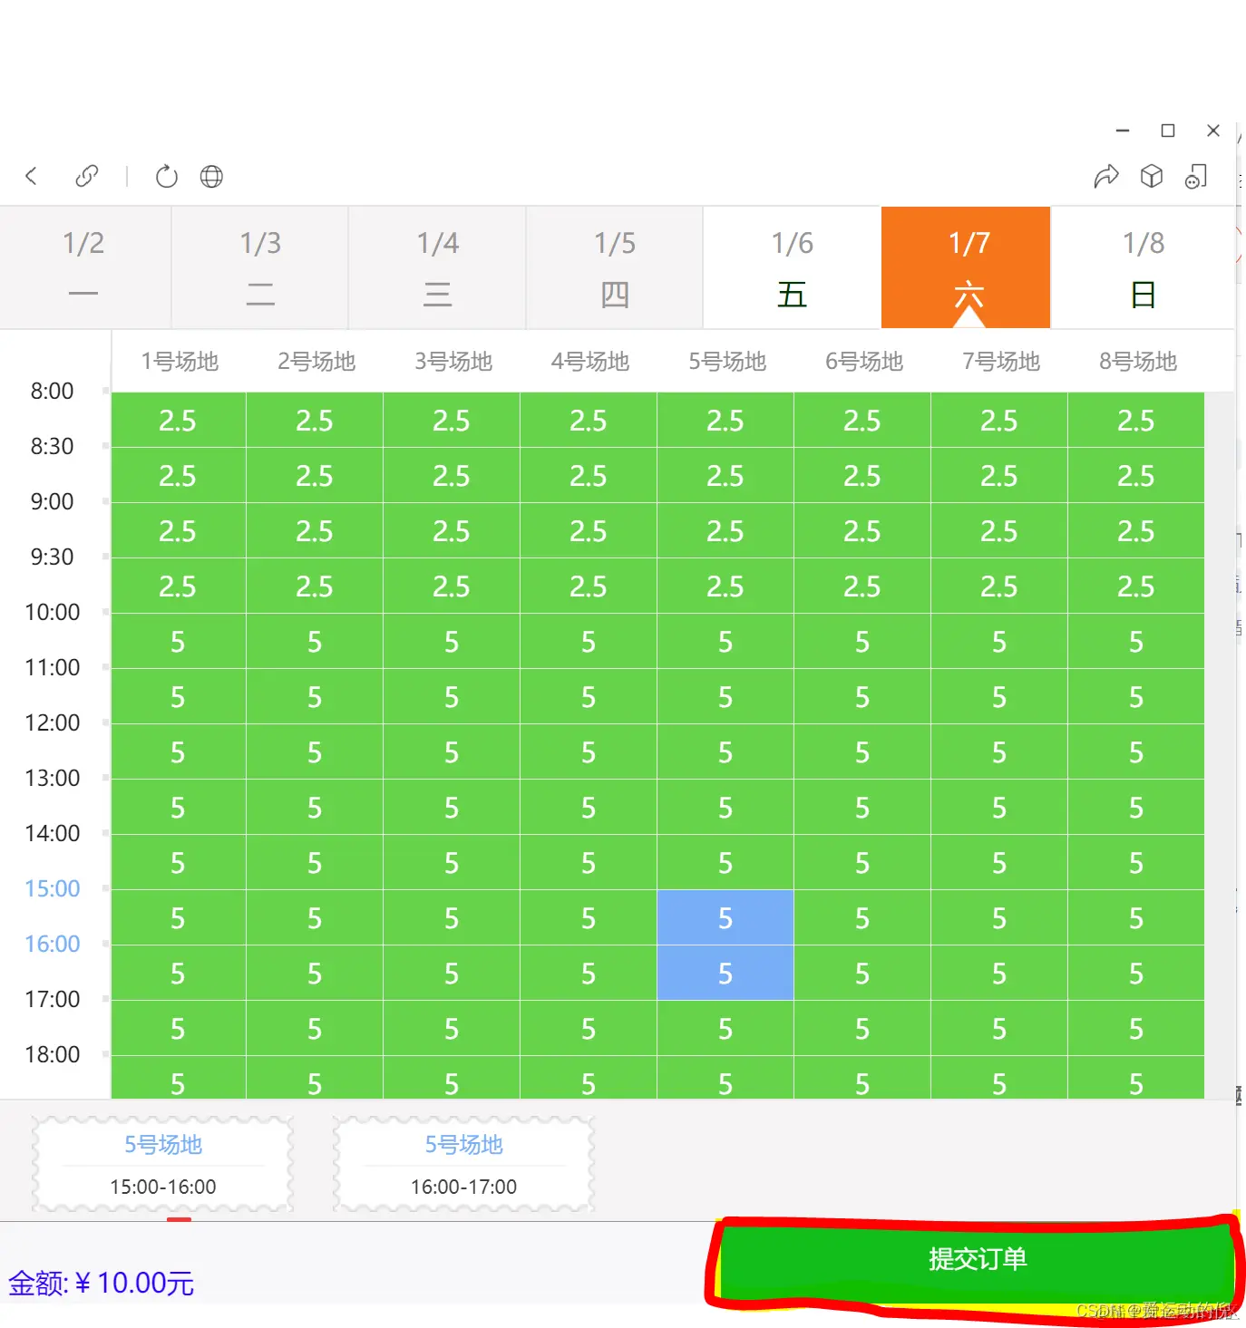The width and height of the screenshot is (1246, 1328).
Task: Select the 1/3 Tuesday date tab
Action: [x=260, y=267]
